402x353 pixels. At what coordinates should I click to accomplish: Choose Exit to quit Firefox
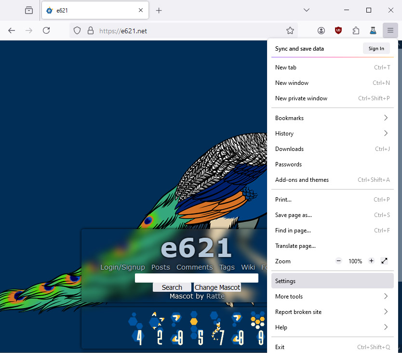coord(332,347)
